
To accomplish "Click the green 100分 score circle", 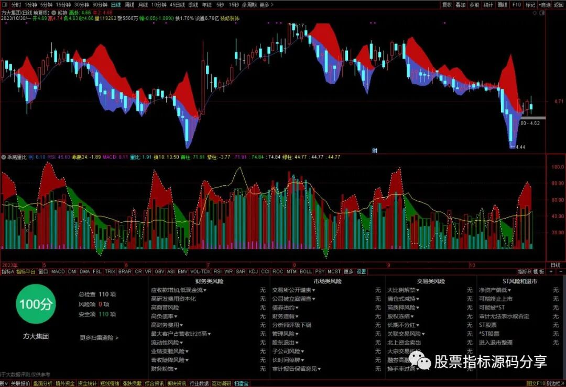I will tap(36, 304).
